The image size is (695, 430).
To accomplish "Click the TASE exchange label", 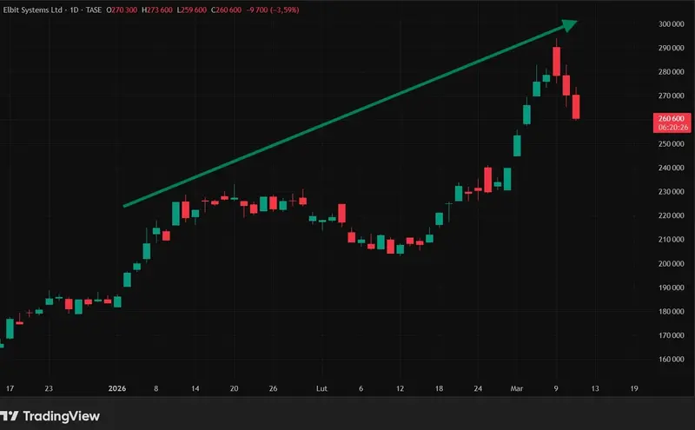I will click(x=94, y=10).
